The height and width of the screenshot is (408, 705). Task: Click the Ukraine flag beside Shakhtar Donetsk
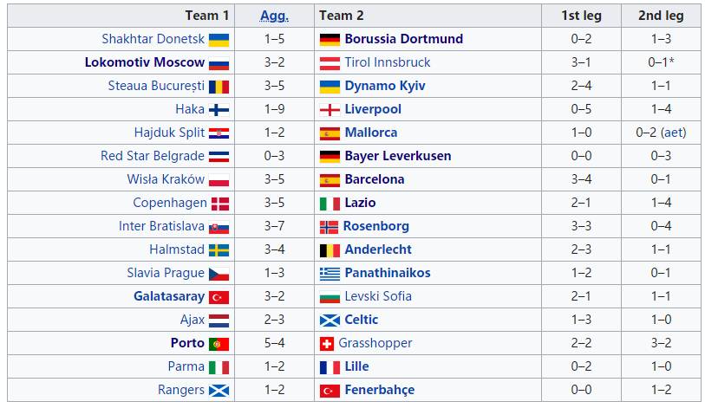point(219,39)
